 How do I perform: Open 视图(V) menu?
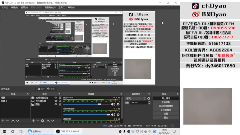click(x=24, y=7)
